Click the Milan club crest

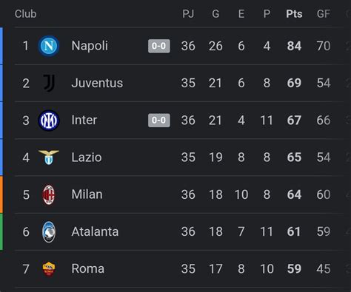coord(49,194)
